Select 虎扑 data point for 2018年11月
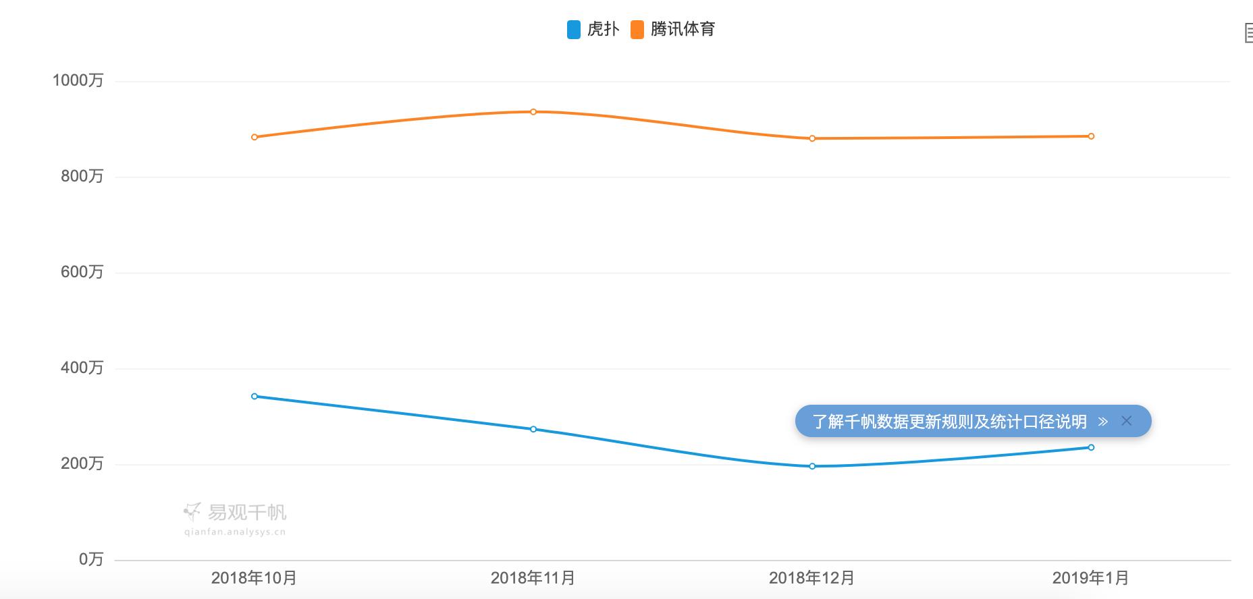 pos(533,429)
